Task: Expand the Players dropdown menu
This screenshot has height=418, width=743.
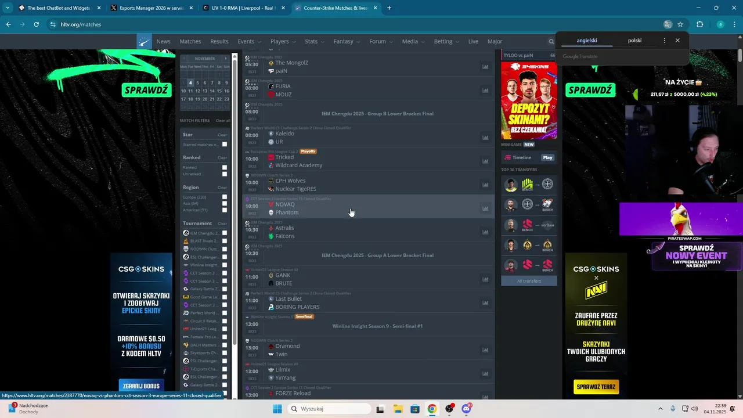Action: point(283,41)
